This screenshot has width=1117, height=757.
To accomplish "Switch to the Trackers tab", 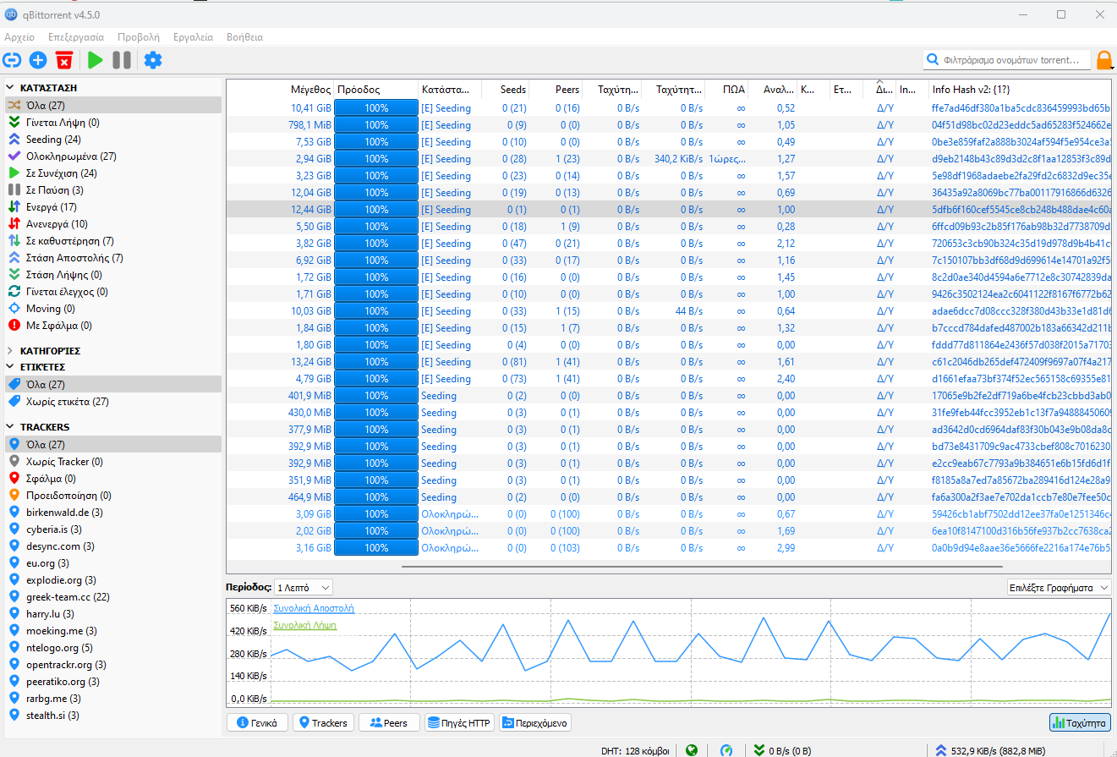I will [x=323, y=722].
